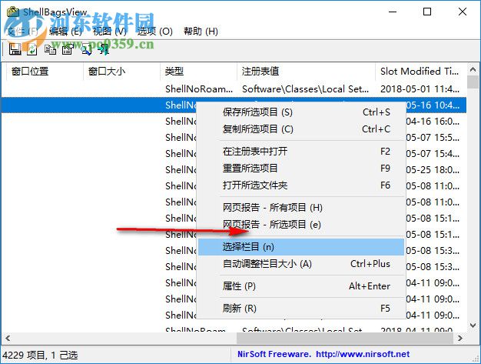Click horizontal scrollbar left arrow
481x364 pixels.
tap(8, 339)
